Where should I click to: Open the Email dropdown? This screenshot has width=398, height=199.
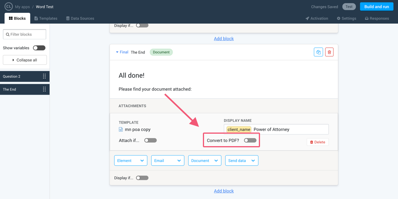(168, 161)
